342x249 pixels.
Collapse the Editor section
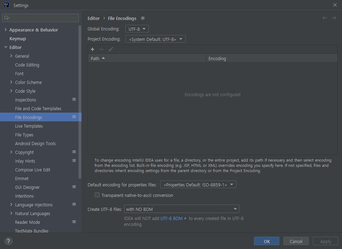click(6, 47)
